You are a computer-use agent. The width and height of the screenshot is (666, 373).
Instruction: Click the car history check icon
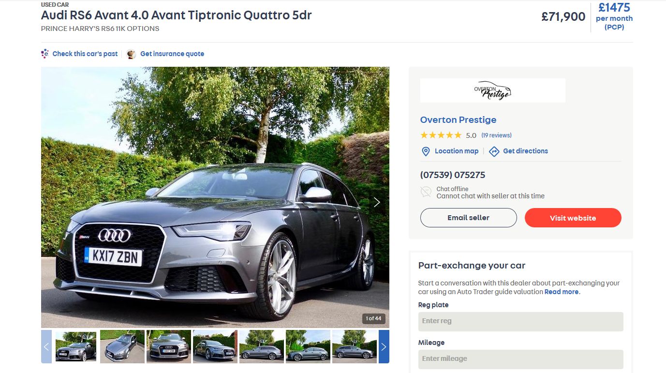click(45, 54)
